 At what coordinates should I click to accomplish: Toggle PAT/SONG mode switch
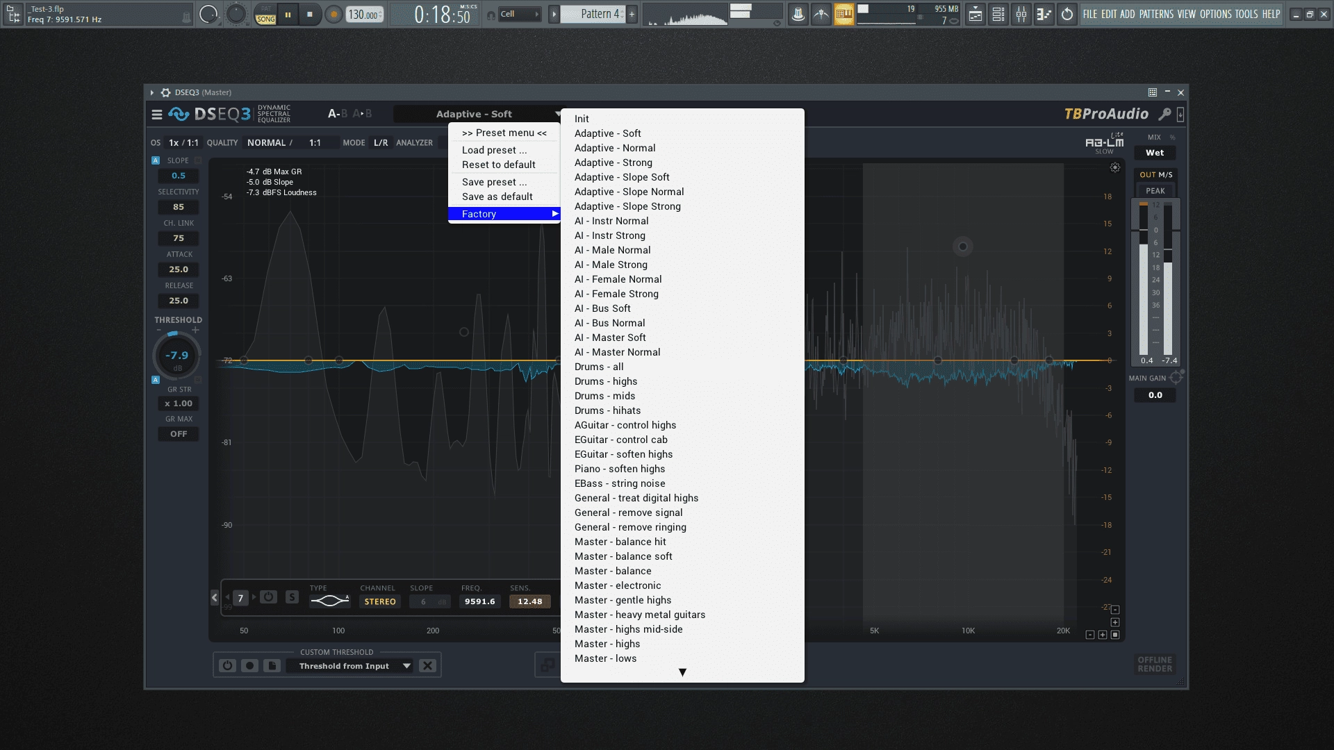click(x=265, y=14)
